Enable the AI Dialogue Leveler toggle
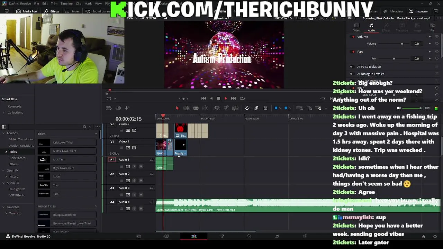 (351, 74)
